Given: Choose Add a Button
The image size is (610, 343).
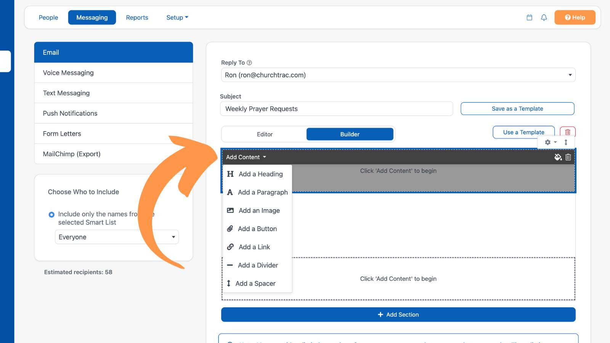Looking at the screenshot, I should (x=257, y=229).
